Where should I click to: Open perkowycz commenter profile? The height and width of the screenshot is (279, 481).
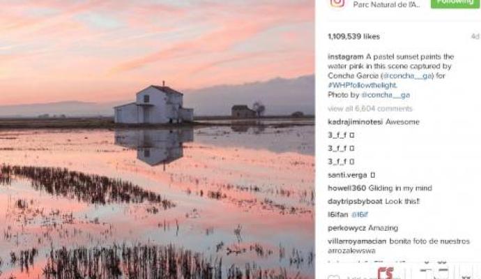(346, 228)
